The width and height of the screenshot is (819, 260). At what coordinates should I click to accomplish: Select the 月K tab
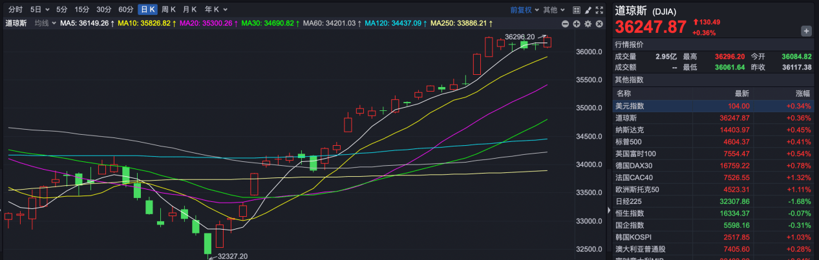coord(189,10)
